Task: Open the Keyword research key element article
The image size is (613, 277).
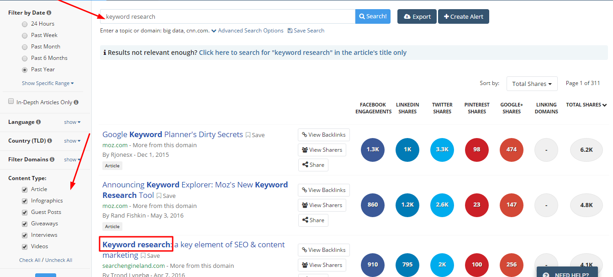Action: tap(194, 250)
